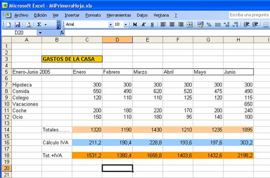Viewport: 270px width, 178px height.
Task: Open the Ventana menu
Action: tap(161, 15)
